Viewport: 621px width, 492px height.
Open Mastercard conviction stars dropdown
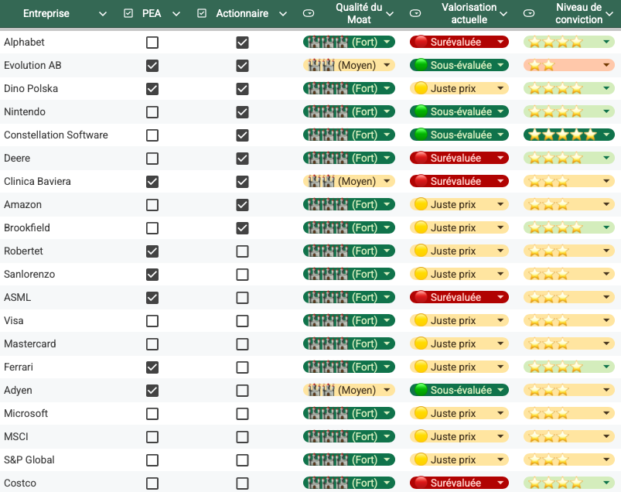pyautogui.click(x=568, y=343)
